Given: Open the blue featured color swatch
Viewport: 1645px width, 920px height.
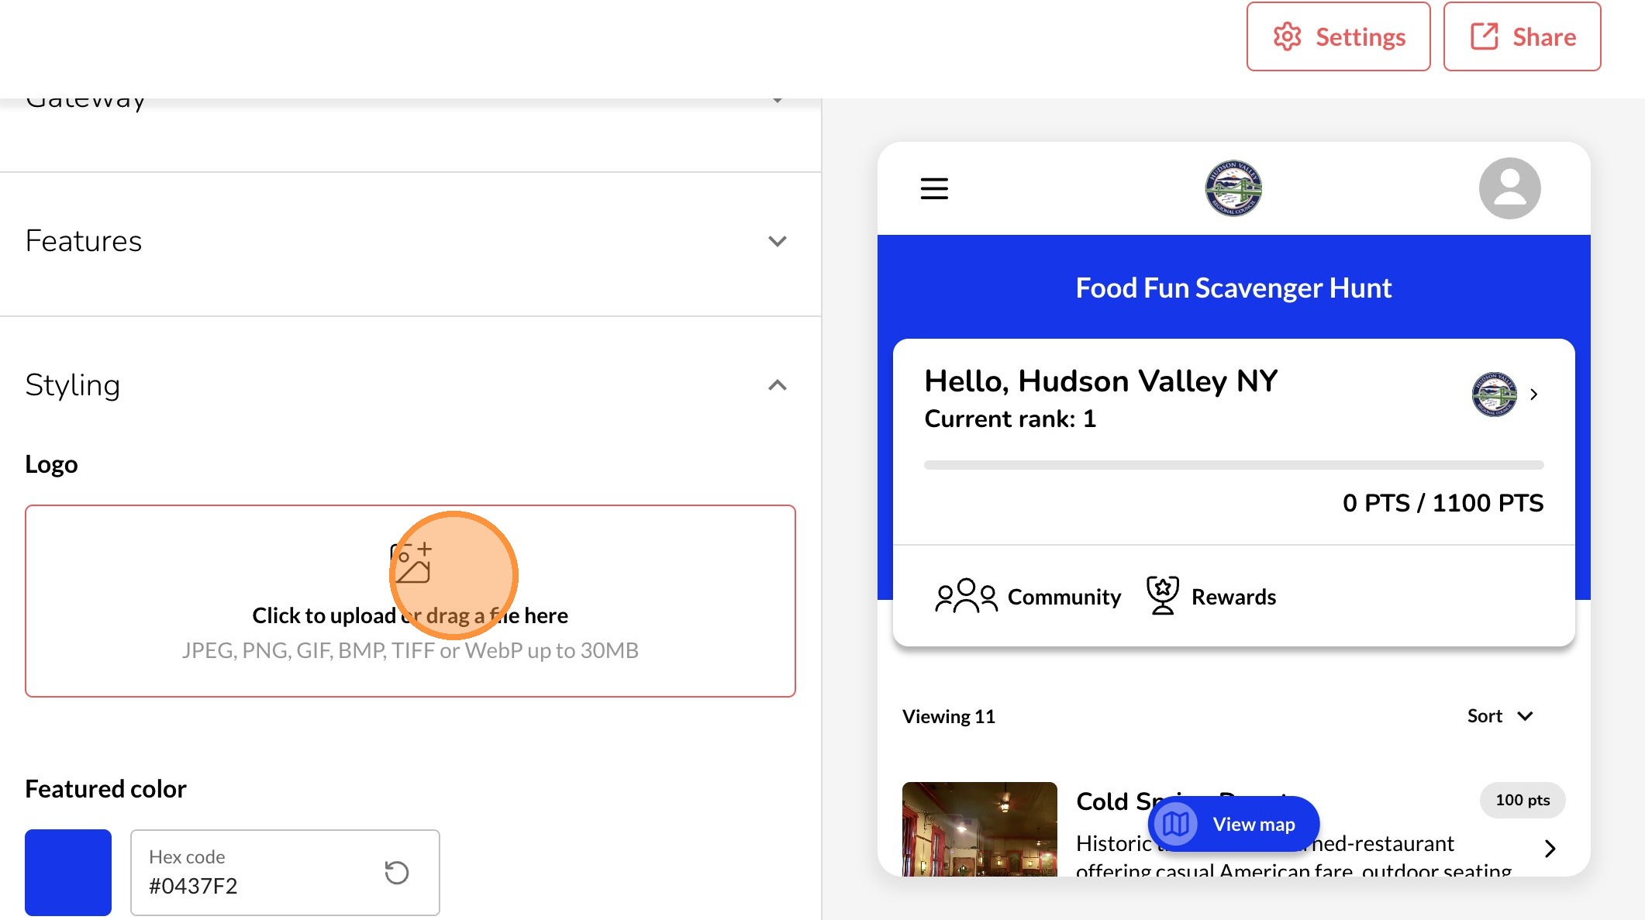Looking at the screenshot, I should click(x=68, y=873).
